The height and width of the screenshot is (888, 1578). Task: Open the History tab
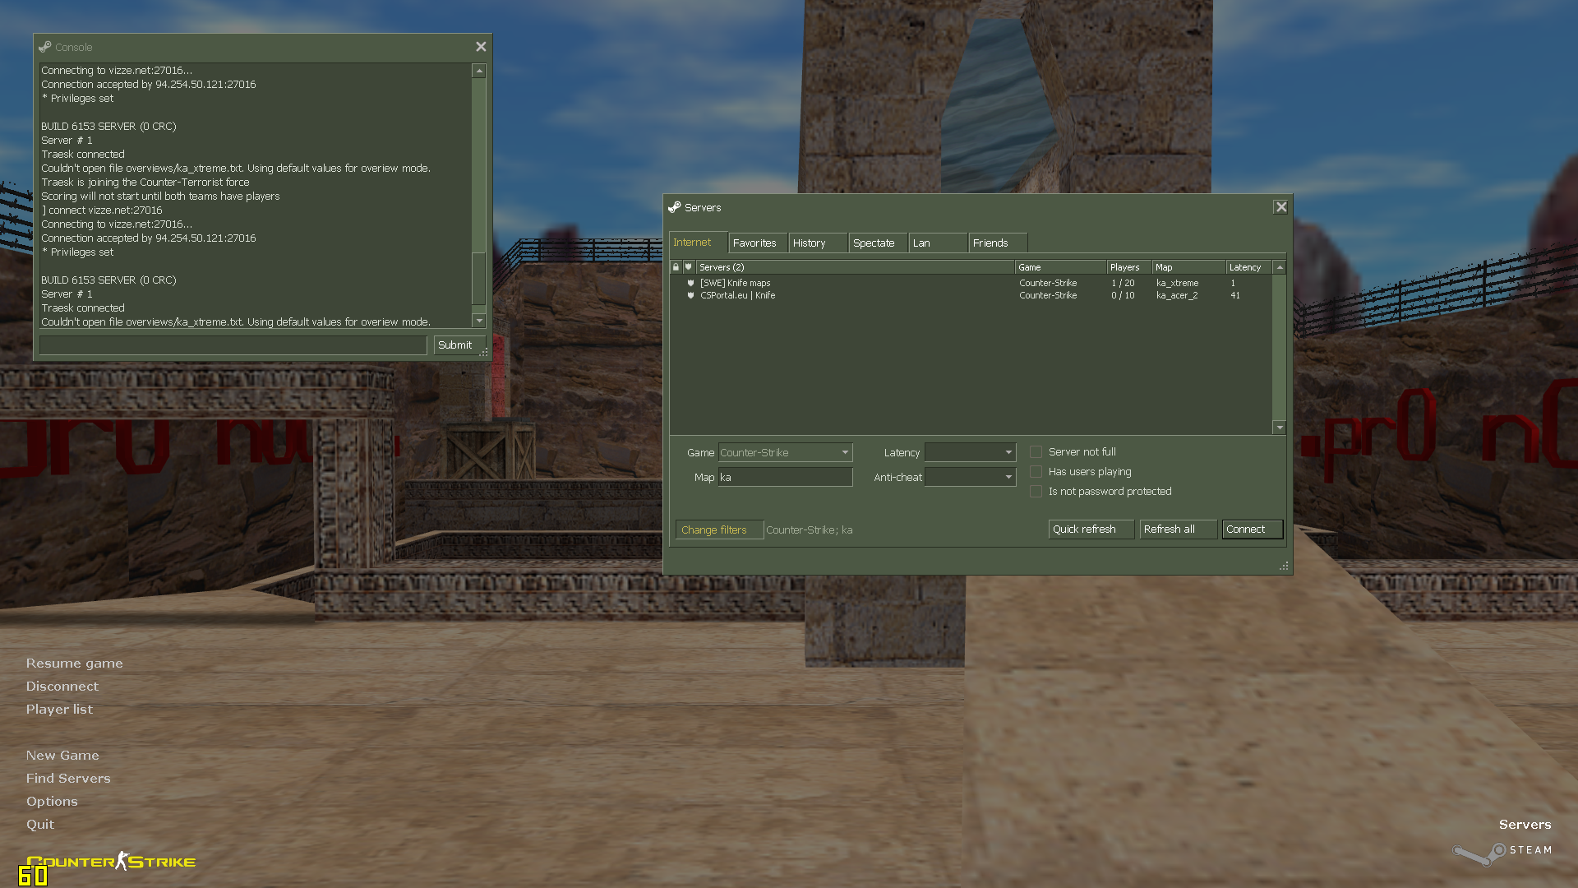818,243
